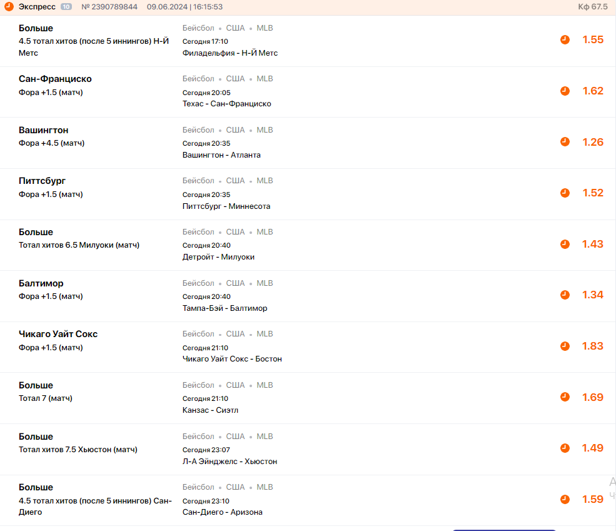616x531 pixels.
Task: Click the pending status icon next to 1.69
Action: click(x=565, y=397)
